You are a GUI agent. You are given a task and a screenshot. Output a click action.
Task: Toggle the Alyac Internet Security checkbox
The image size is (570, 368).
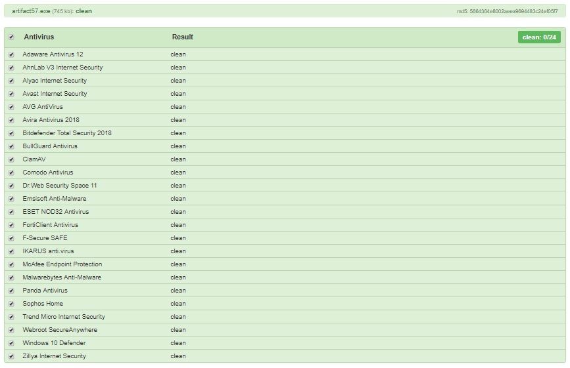[11, 81]
